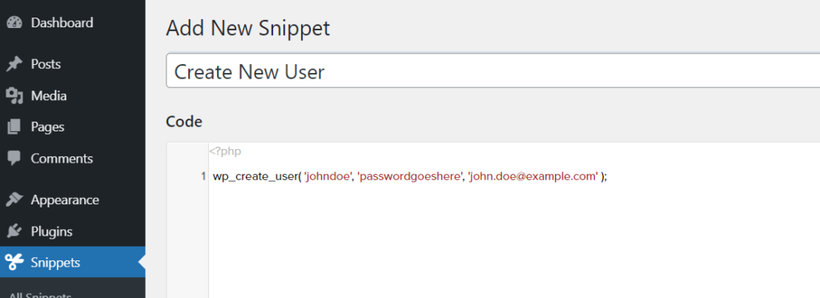Viewport: 820px width, 298px height.
Task: Place cursor in 'johndoe' username string
Action: (328, 177)
